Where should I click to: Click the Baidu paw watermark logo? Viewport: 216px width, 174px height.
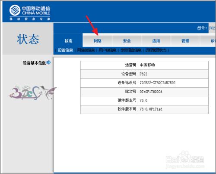tap(185, 159)
